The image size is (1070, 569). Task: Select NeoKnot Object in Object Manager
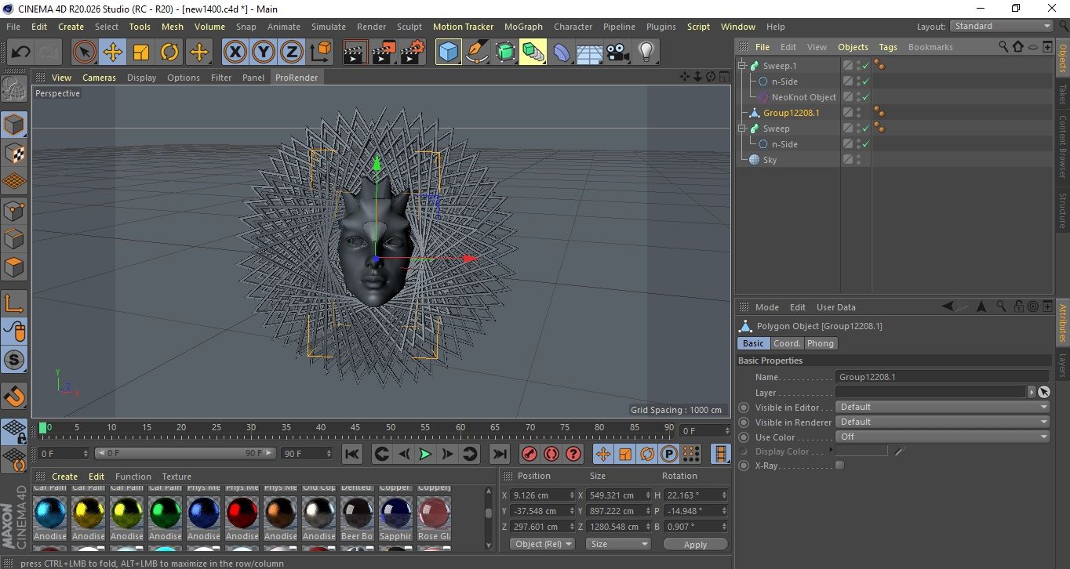pos(803,97)
